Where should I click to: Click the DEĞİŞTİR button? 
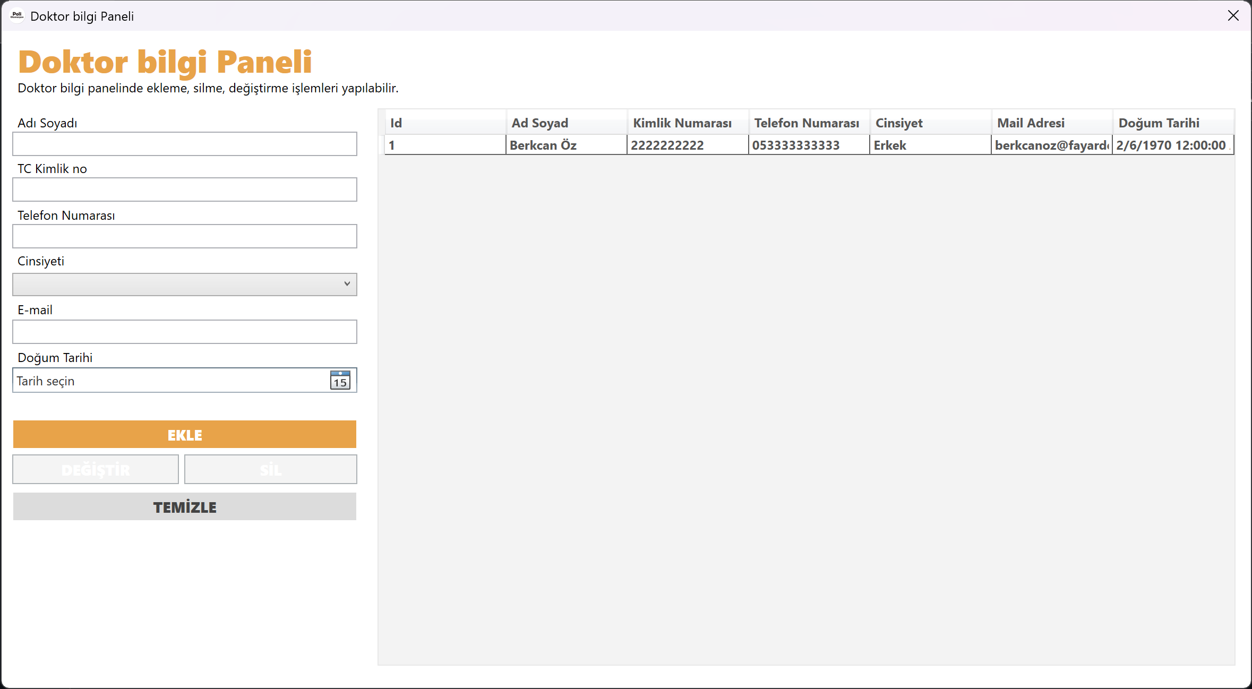pos(96,469)
